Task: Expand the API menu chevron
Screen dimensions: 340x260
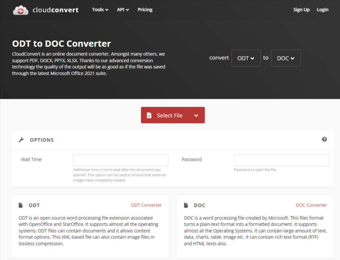Action: tap(128, 10)
